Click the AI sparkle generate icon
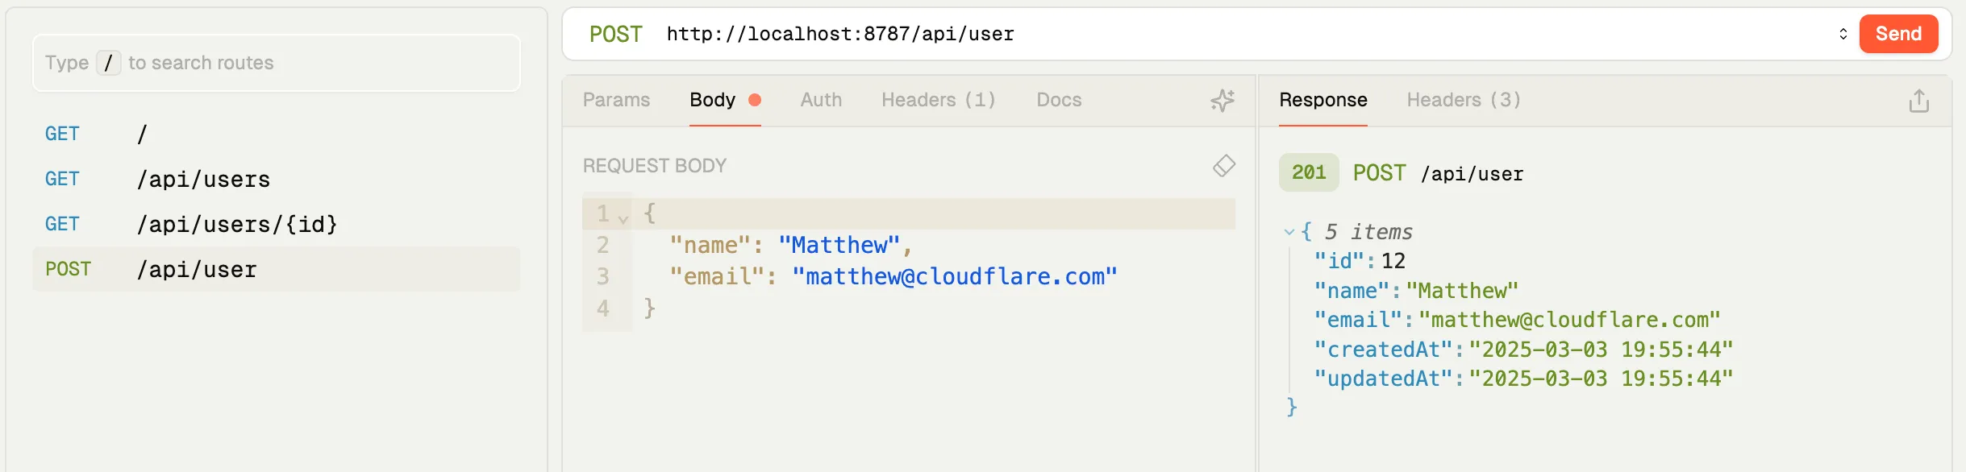Image resolution: width=1966 pixels, height=472 pixels. (x=1223, y=100)
